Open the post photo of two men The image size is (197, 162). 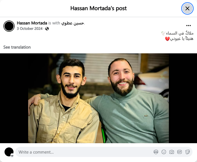tap(98, 98)
